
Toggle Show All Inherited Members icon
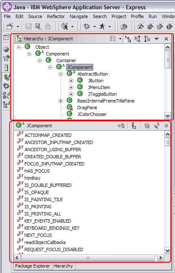pyautogui.click(x=133, y=126)
